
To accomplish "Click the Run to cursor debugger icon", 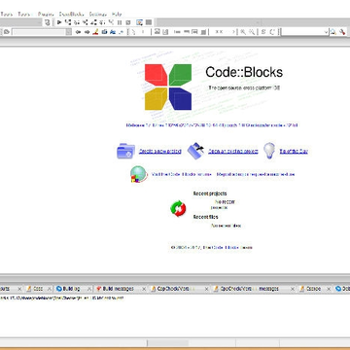I will coord(68,22).
